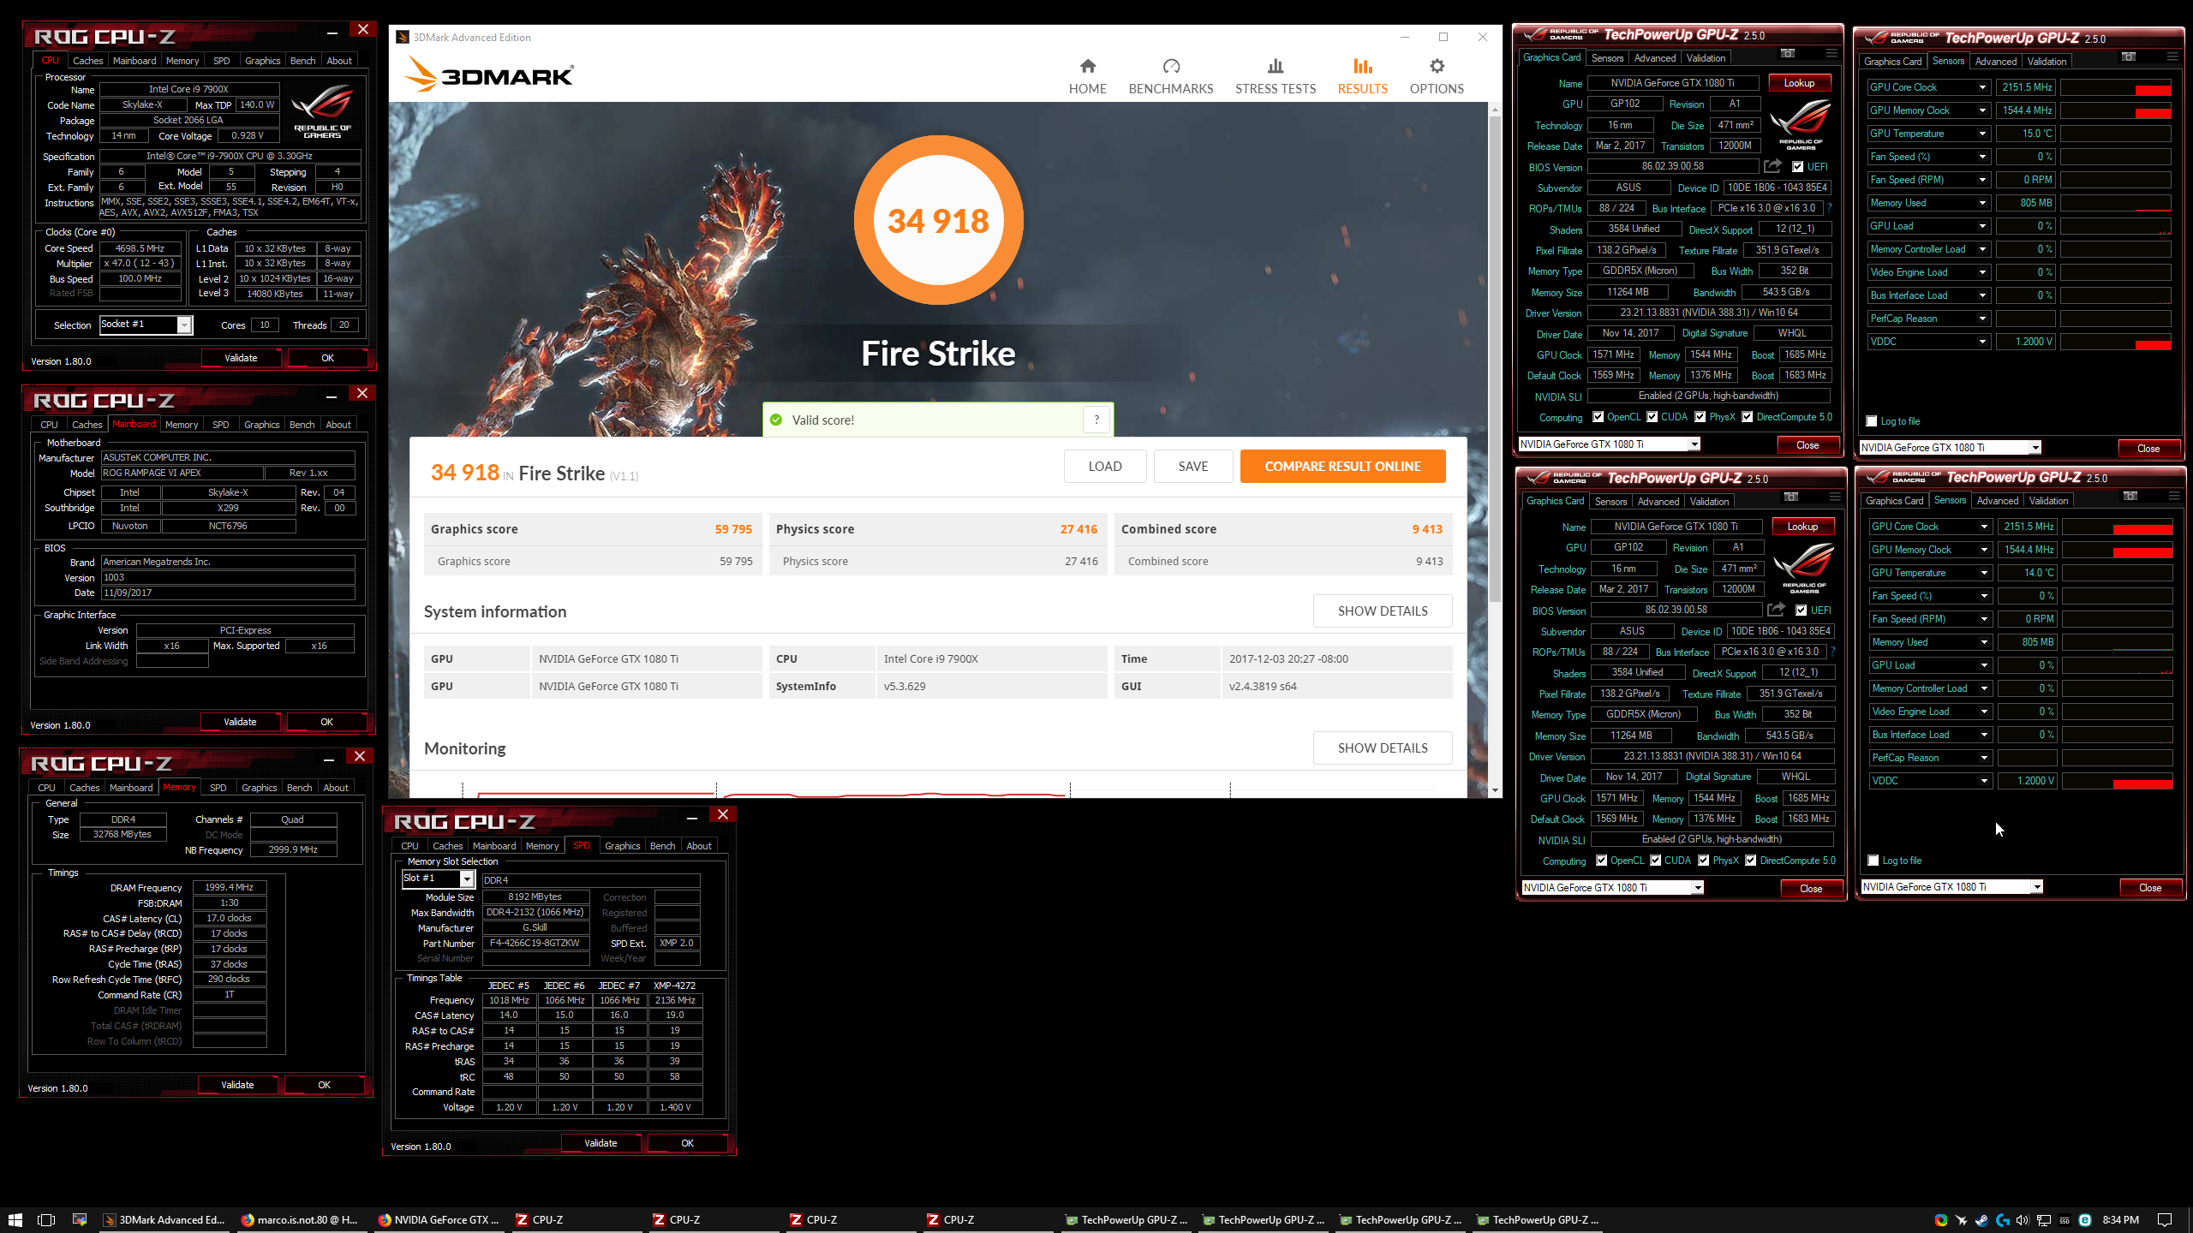
Task: Open Advanced tab in upper GPU-Z Graphics Card window
Action: click(1654, 58)
